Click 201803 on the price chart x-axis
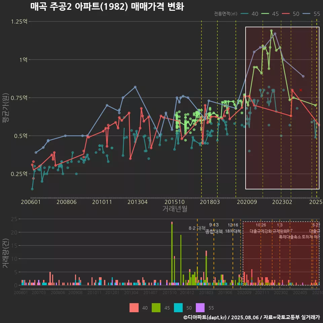This screenshot has height=323, width=323. [210, 202]
